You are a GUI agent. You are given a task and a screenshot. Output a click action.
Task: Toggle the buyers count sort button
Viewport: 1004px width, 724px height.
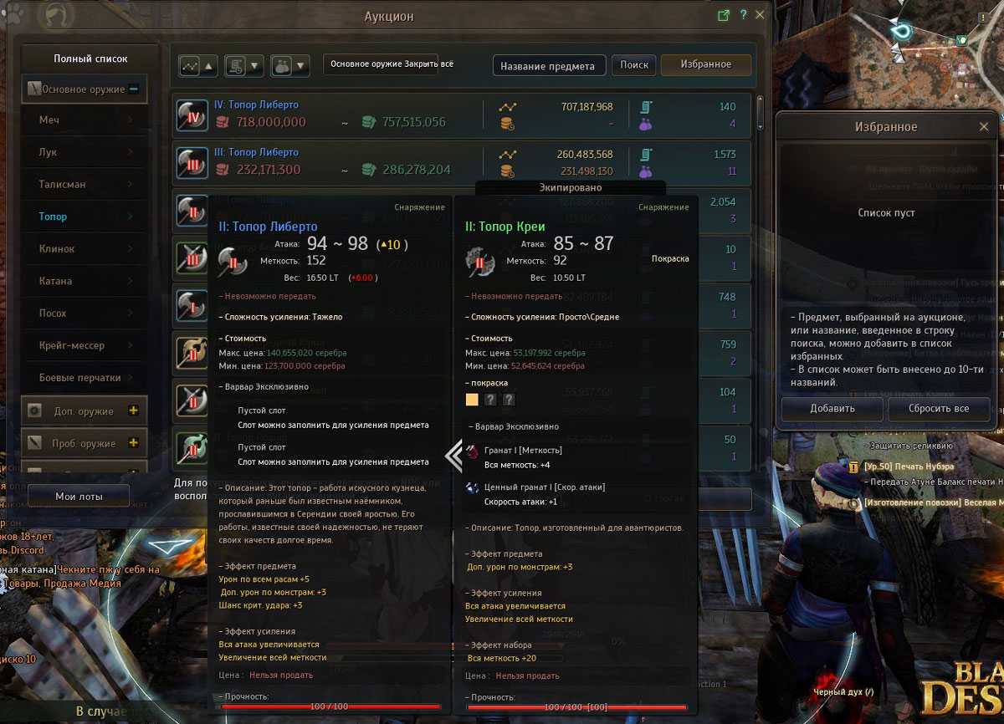click(290, 65)
